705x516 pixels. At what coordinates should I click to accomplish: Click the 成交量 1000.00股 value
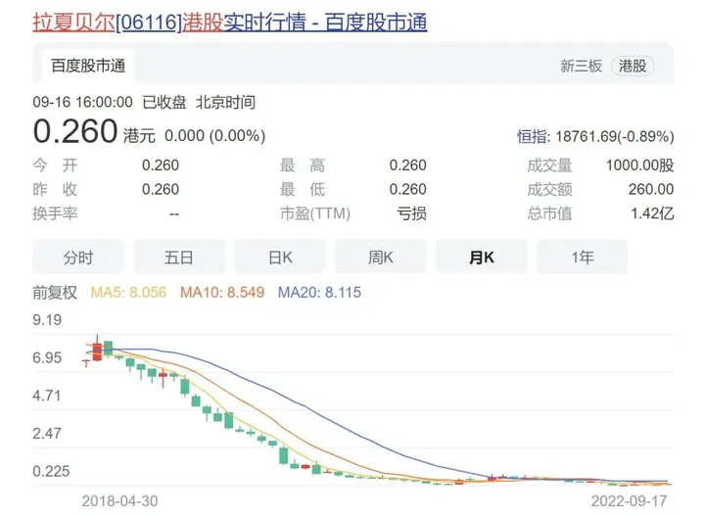pyautogui.click(x=639, y=165)
